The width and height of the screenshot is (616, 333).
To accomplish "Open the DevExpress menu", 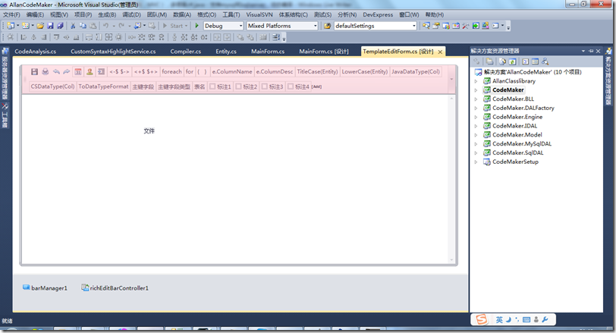I will point(378,14).
